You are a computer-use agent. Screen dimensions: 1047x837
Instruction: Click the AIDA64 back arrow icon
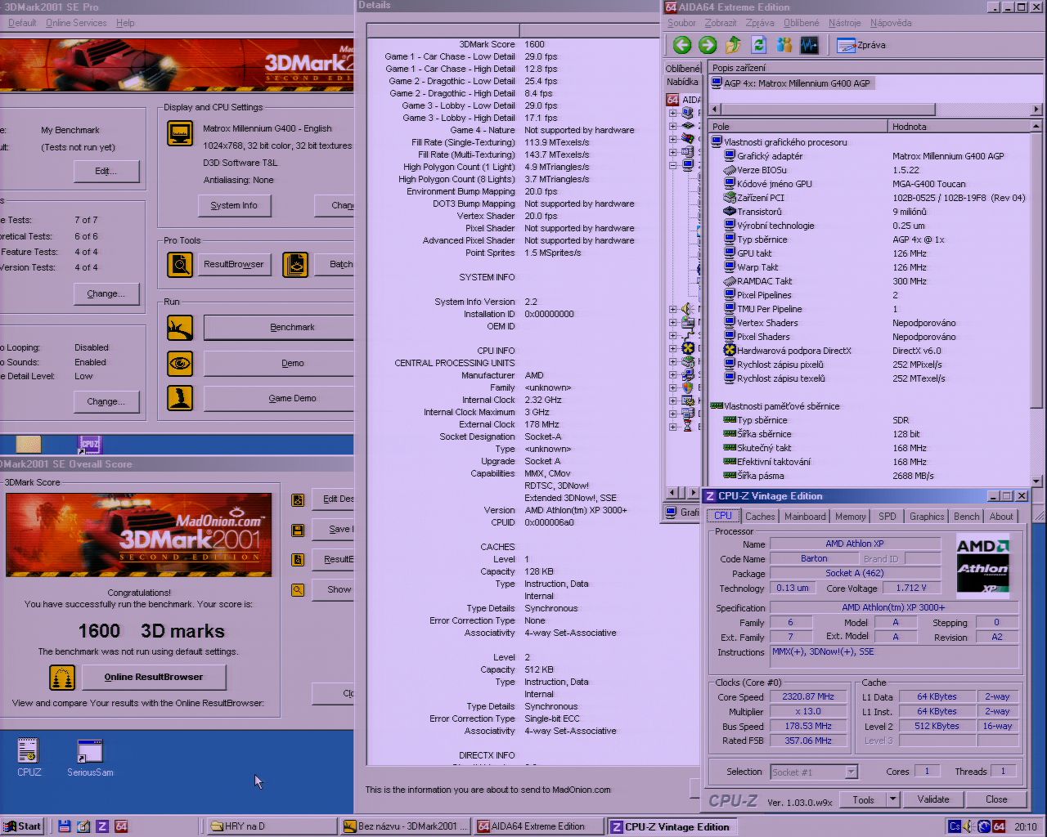coord(682,45)
